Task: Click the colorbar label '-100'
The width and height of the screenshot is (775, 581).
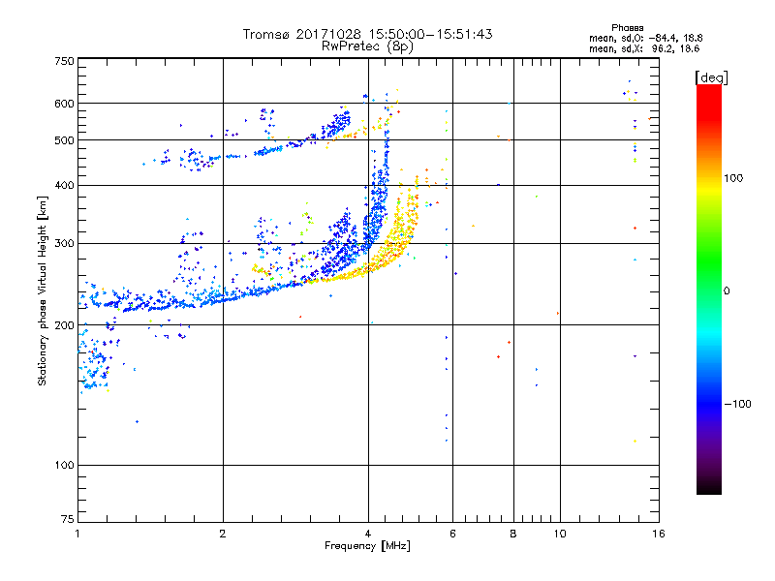Action: (737, 404)
